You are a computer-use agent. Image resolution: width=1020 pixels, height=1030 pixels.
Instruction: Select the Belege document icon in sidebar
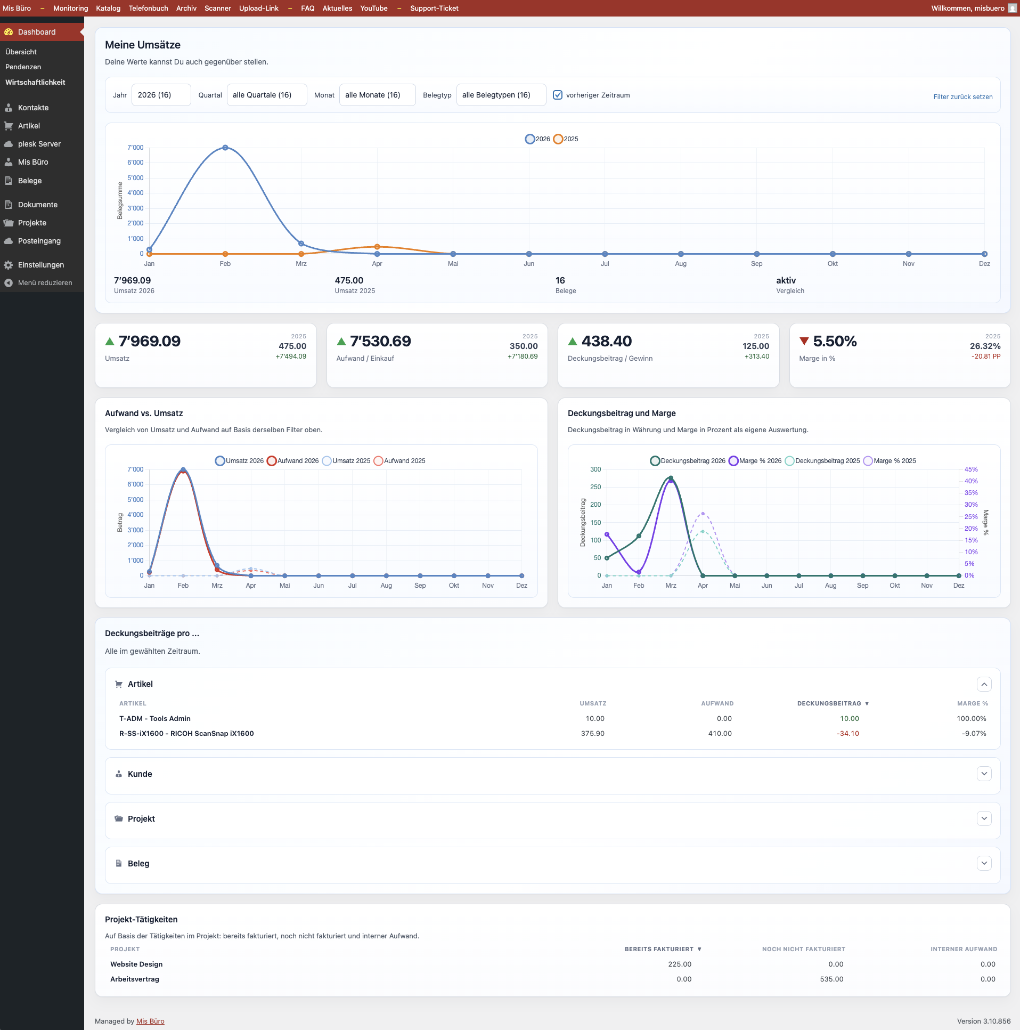click(9, 181)
